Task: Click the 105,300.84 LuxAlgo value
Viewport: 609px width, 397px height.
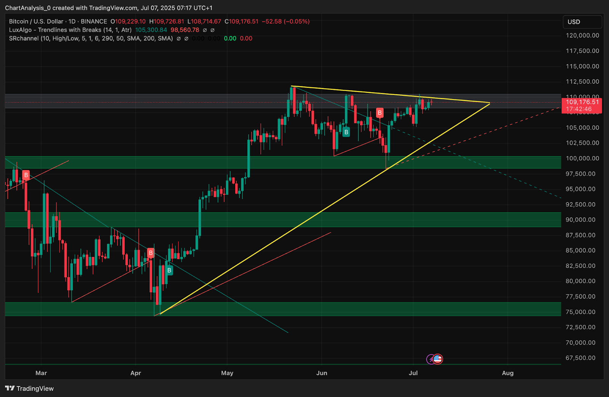Action: click(151, 30)
